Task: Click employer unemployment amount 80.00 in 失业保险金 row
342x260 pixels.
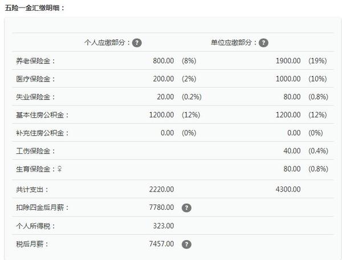Action: coord(292,97)
